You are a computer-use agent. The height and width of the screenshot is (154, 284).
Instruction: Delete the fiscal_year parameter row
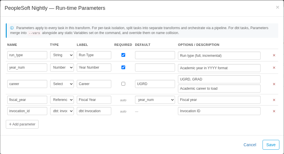274,100
